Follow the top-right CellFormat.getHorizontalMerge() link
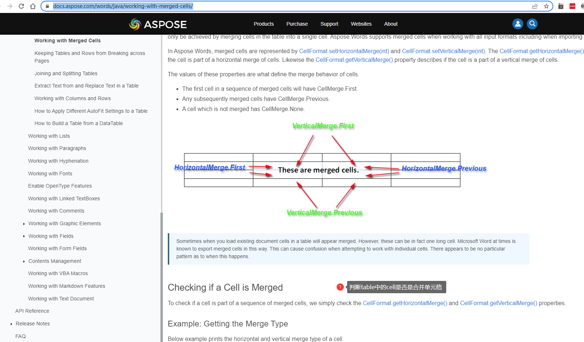584x342 pixels. tap(542, 51)
